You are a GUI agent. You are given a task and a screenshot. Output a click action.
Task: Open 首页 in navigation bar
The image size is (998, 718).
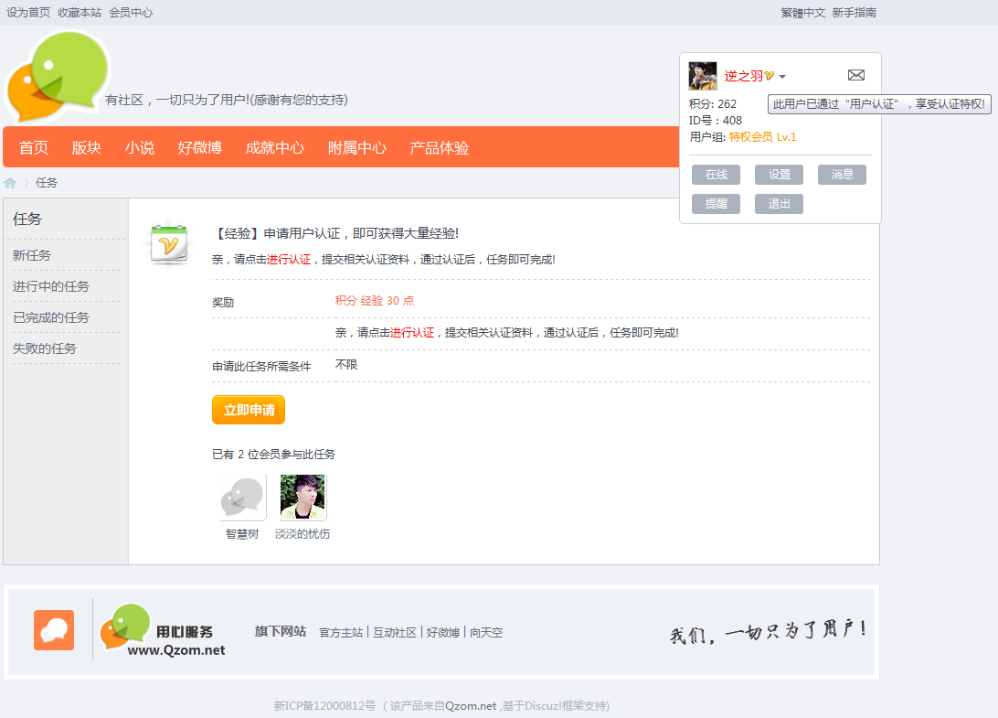point(34,148)
